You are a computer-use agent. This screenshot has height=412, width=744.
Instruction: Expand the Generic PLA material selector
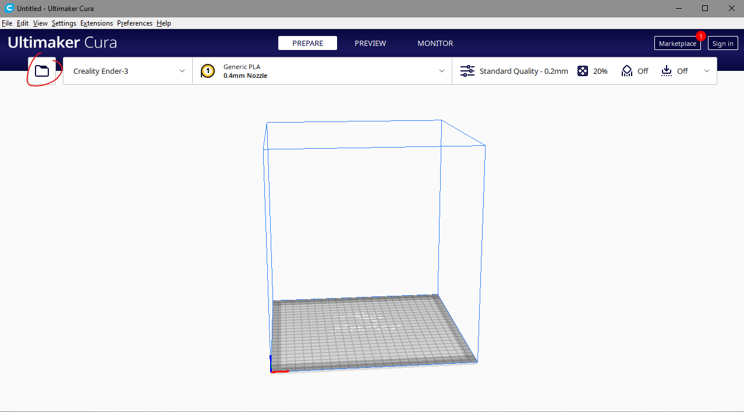tap(322, 71)
